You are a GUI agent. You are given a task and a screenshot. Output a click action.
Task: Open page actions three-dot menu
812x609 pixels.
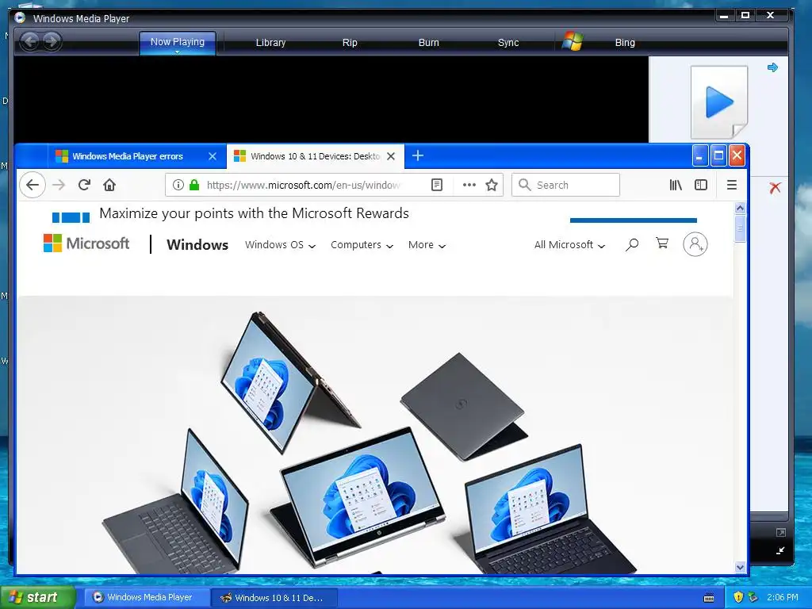(x=469, y=185)
